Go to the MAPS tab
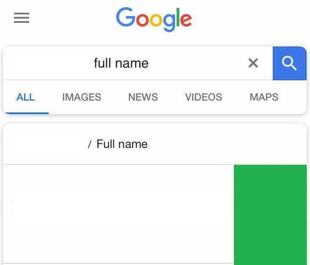The width and height of the screenshot is (310, 265). tap(264, 97)
